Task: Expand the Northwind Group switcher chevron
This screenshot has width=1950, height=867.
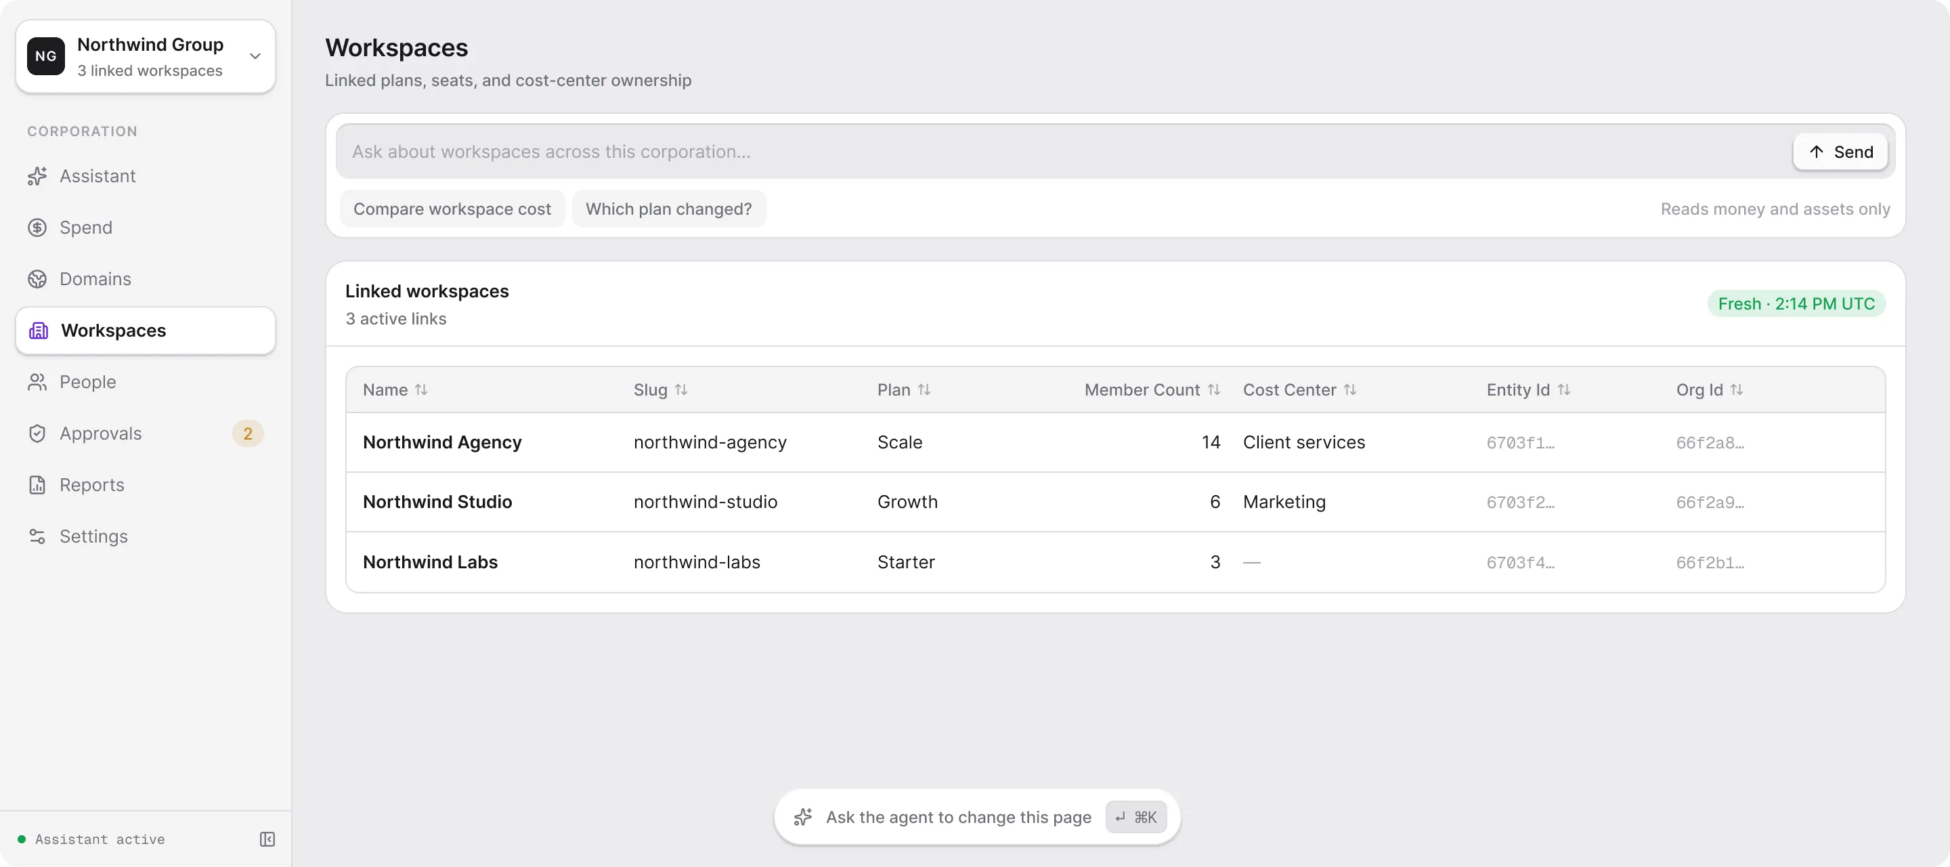Action: point(255,56)
